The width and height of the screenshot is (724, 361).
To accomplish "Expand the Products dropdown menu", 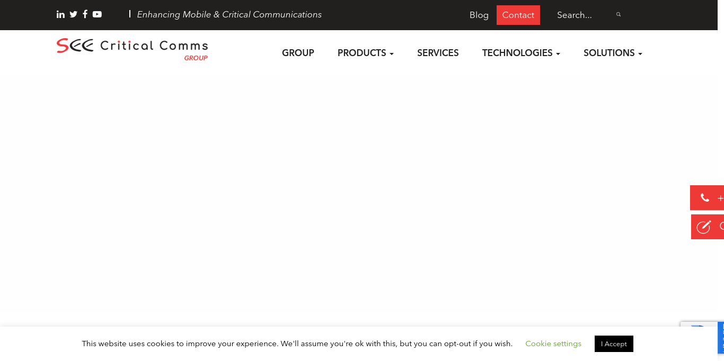I will [x=365, y=53].
